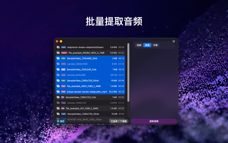Close the window with red button
Screen dimensions: 228x143
click(57, 41)
